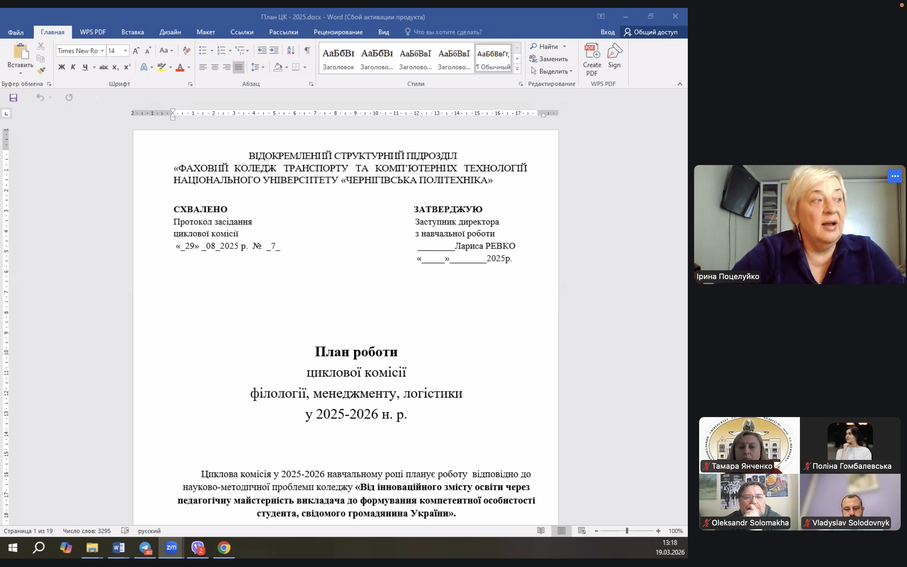Open the Рецензирование ribbon tab

338,32
